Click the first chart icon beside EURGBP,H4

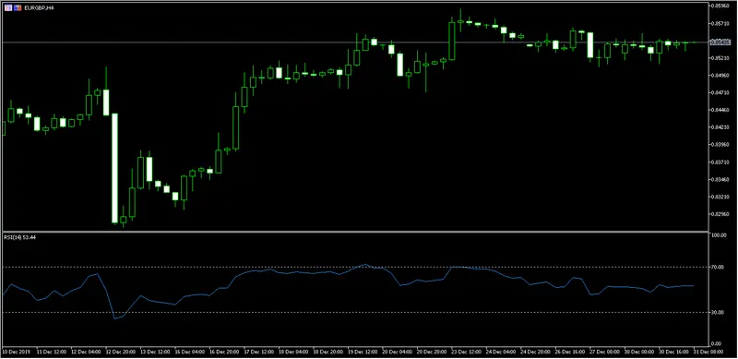(8, 8)
